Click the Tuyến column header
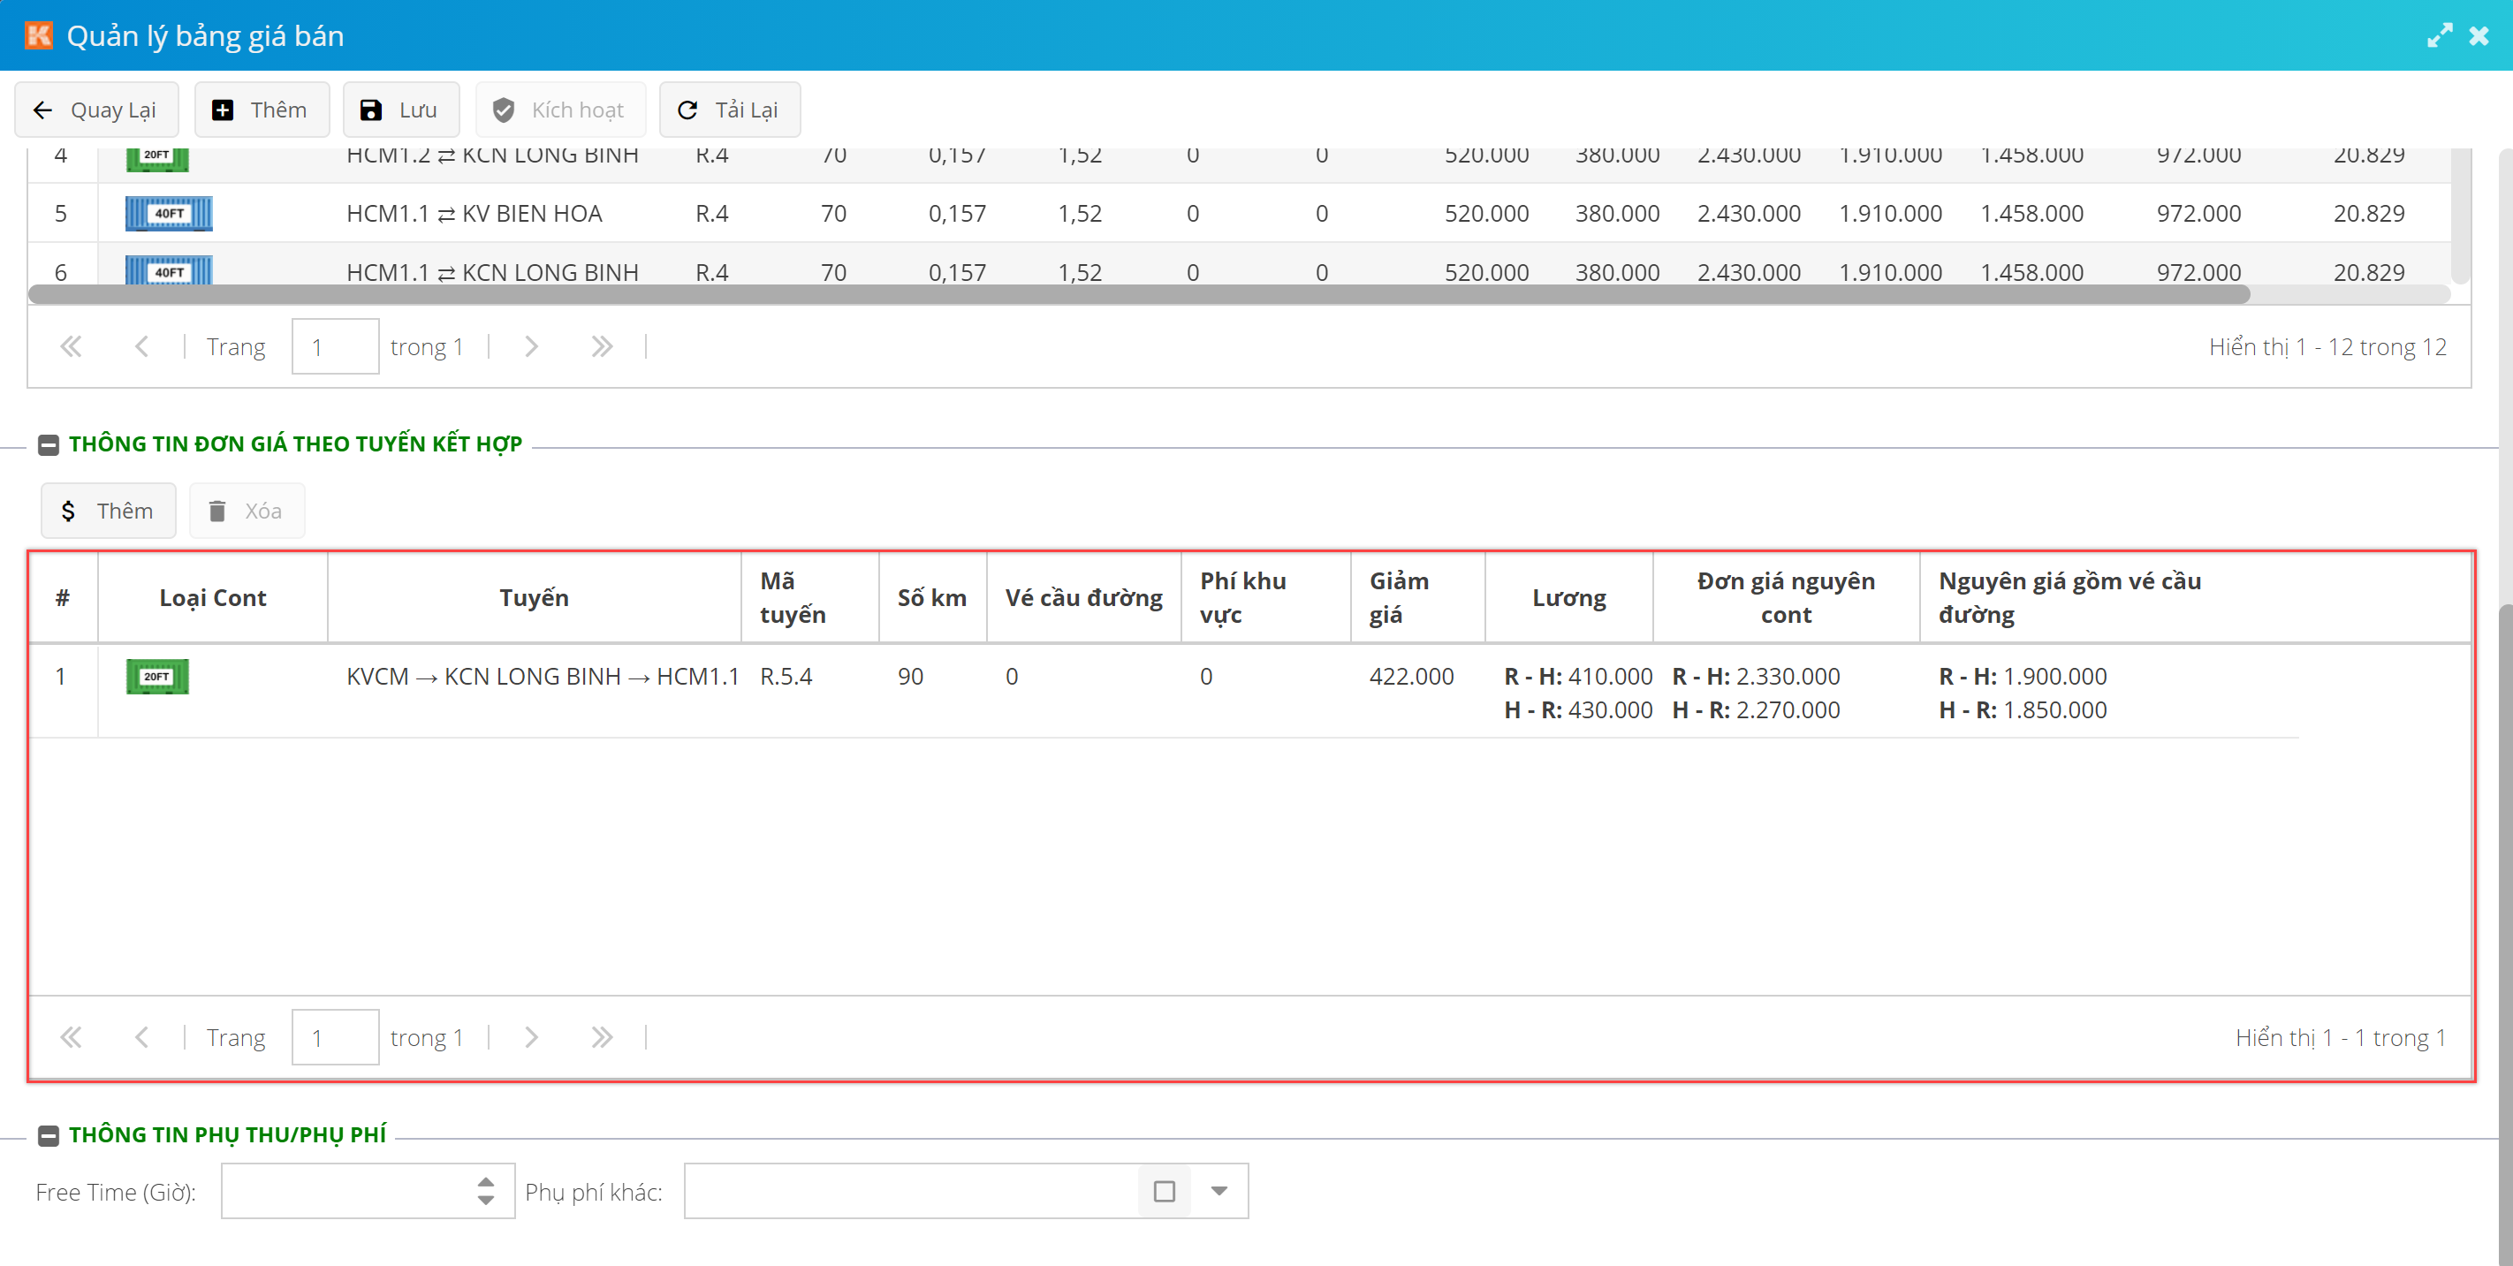The image size is (2513, 1266). [x=534, y=598]
